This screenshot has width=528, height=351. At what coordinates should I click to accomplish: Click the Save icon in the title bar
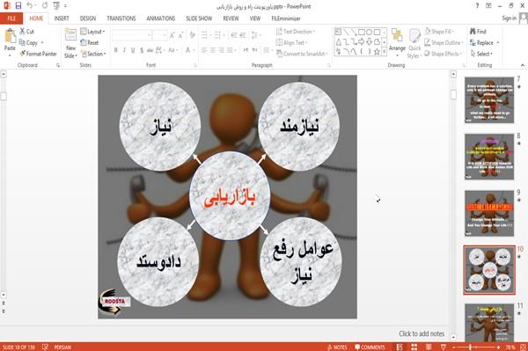(x=18, y=5)
